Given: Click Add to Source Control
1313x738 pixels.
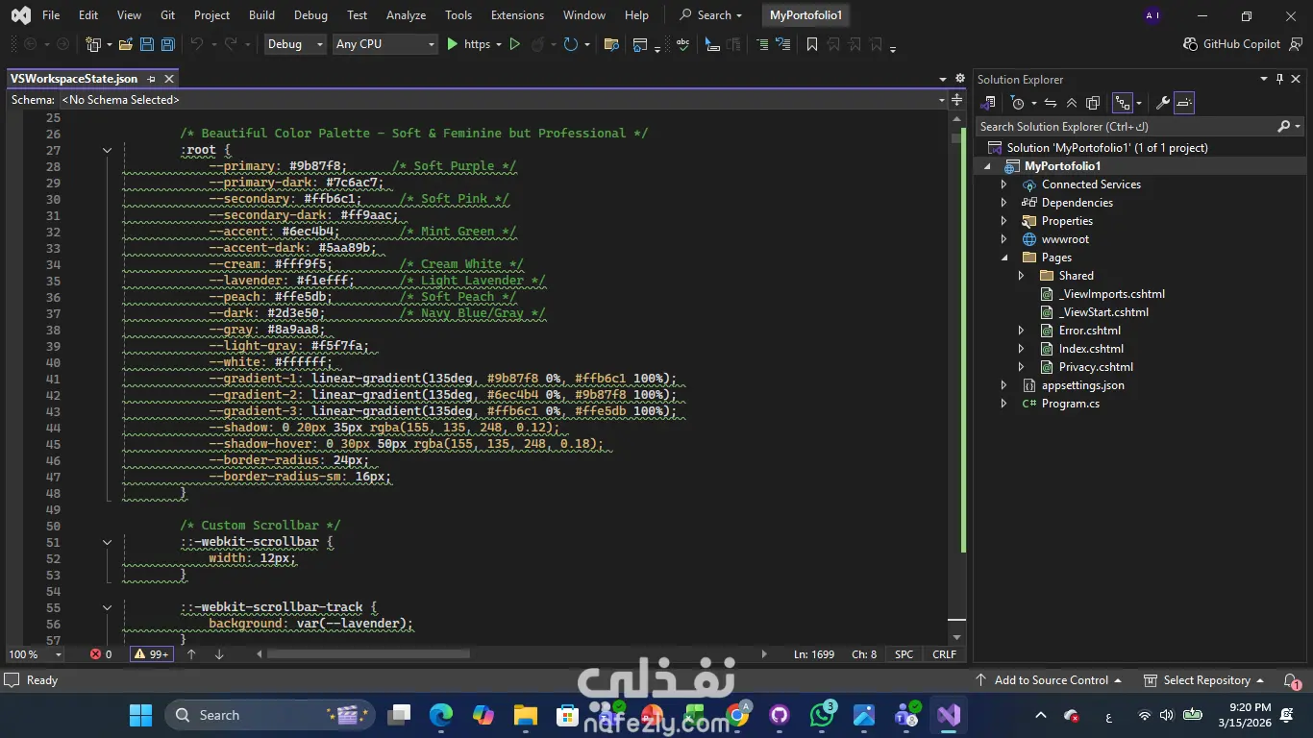Looking at the screenshot, I should point(1049,680).
